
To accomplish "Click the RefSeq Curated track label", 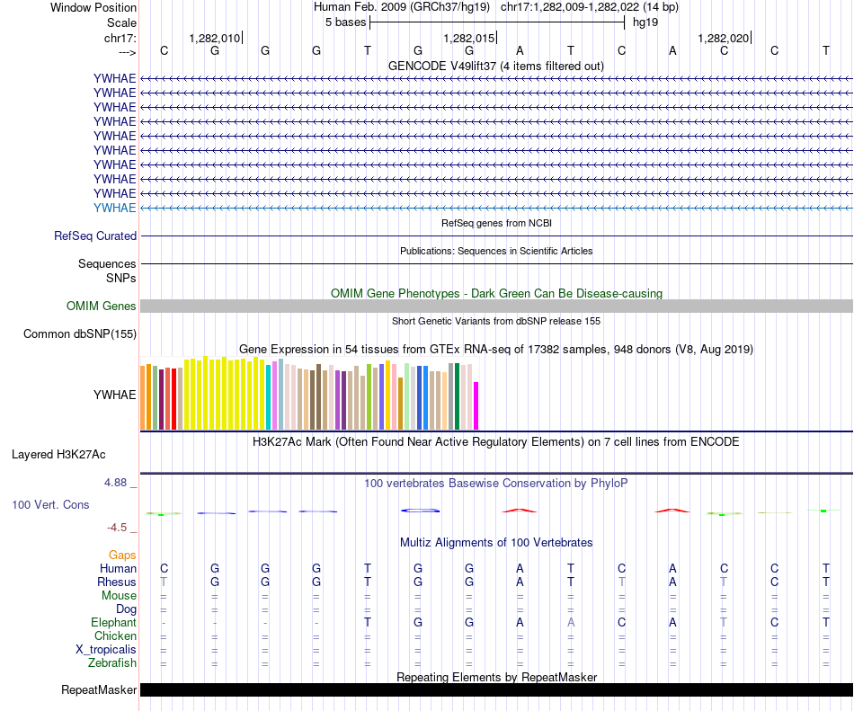I will [x=95, y=236].
